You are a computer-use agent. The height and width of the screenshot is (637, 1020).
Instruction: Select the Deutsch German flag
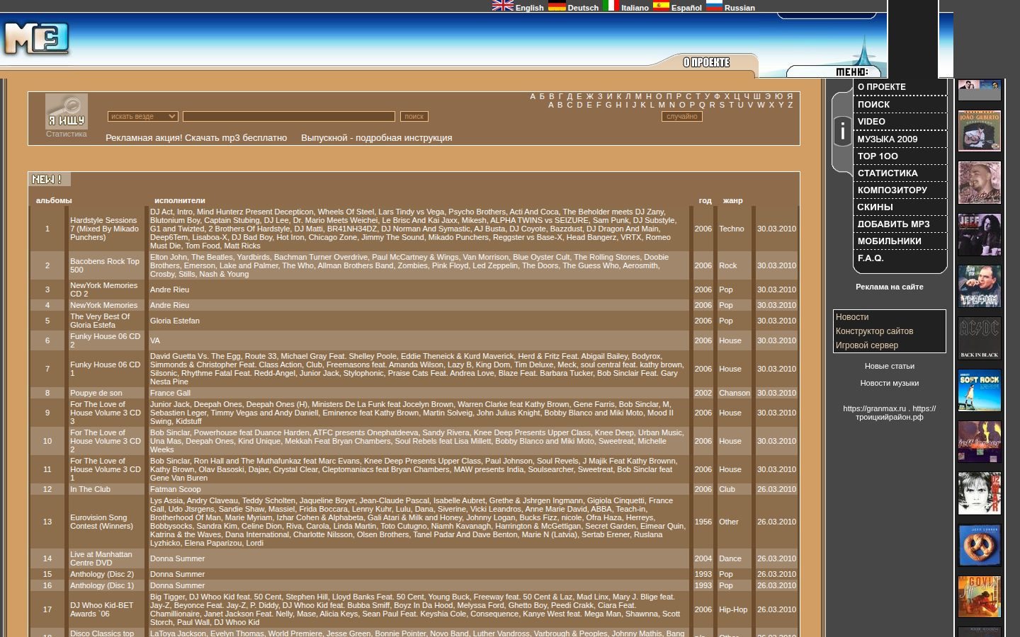pos(557,6)
